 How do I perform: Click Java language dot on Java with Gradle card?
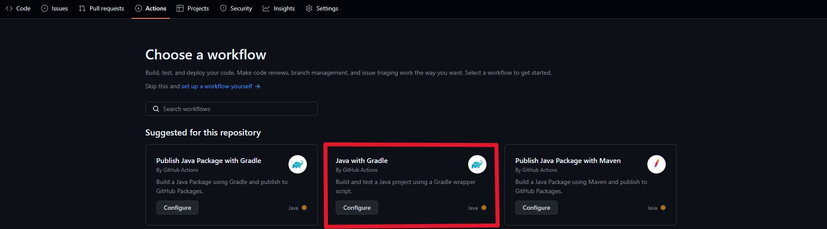click(484, 208)
